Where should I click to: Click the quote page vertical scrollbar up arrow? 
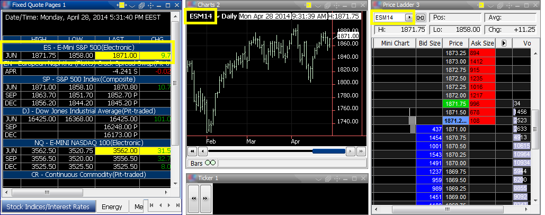tap(175, 16)
